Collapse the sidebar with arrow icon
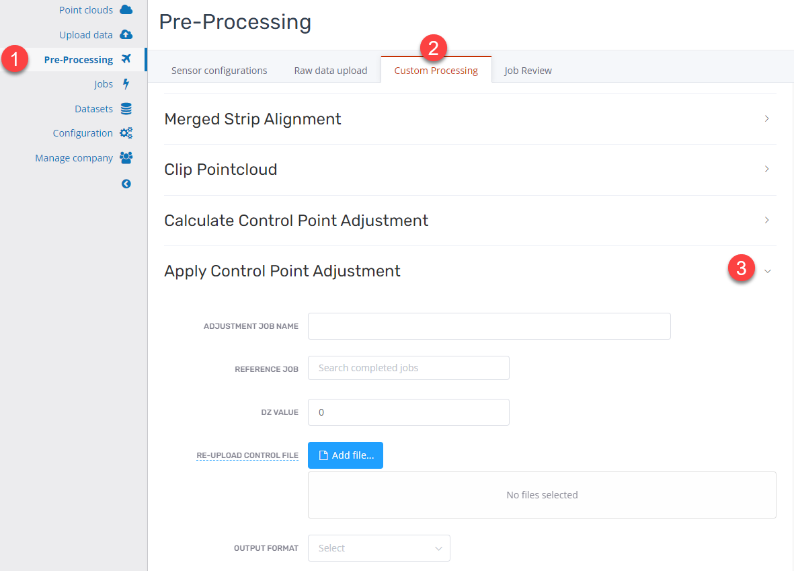The height and width of the screenshot is (571, 794). 126,184
